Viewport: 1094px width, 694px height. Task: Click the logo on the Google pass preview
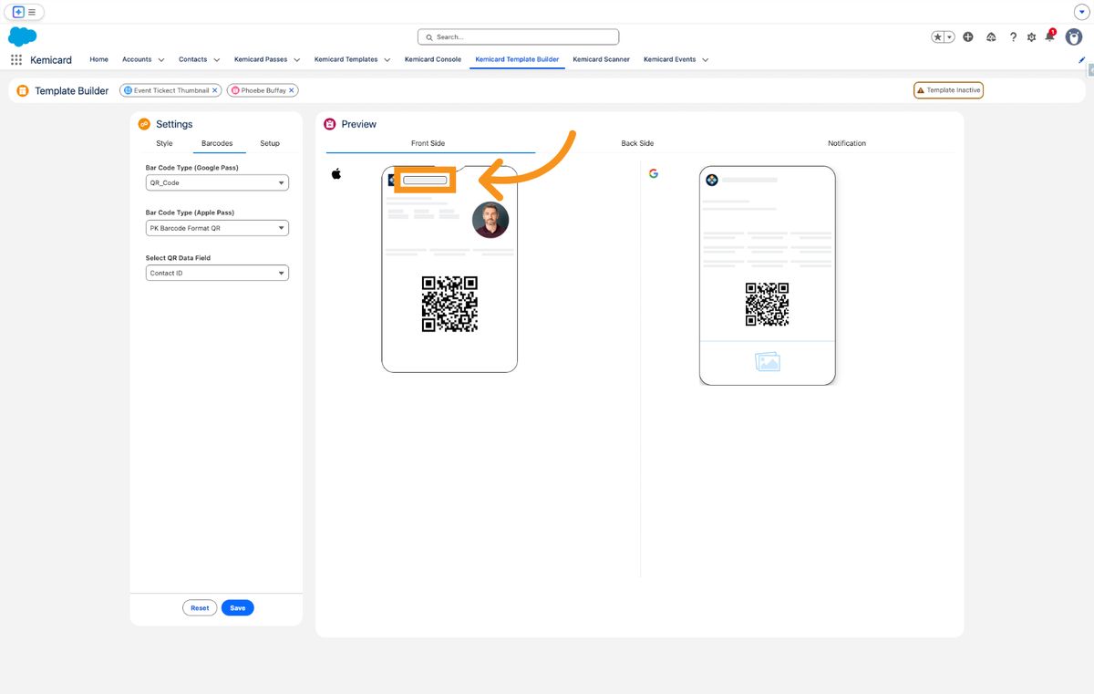[x=712, y=181]
